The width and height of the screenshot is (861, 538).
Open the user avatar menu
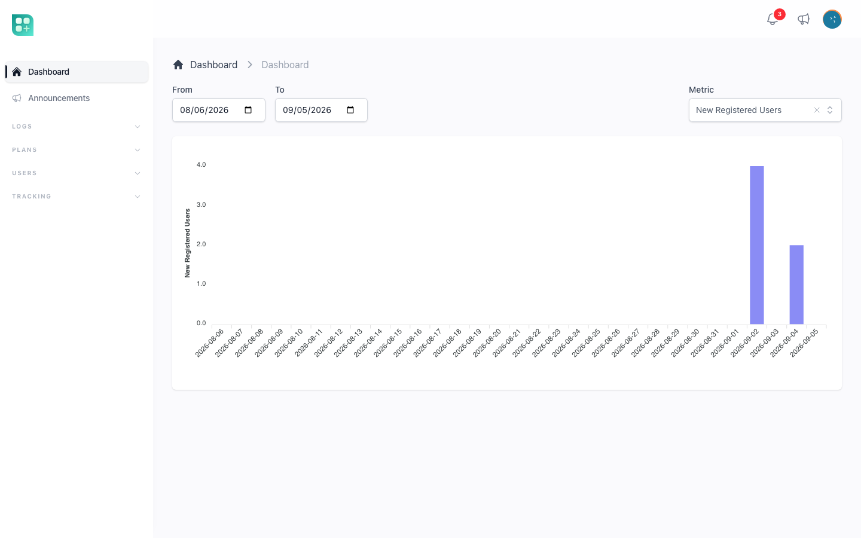[x=832, y=19]
